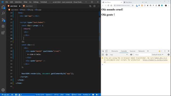Close the DevTools panel

169,51
